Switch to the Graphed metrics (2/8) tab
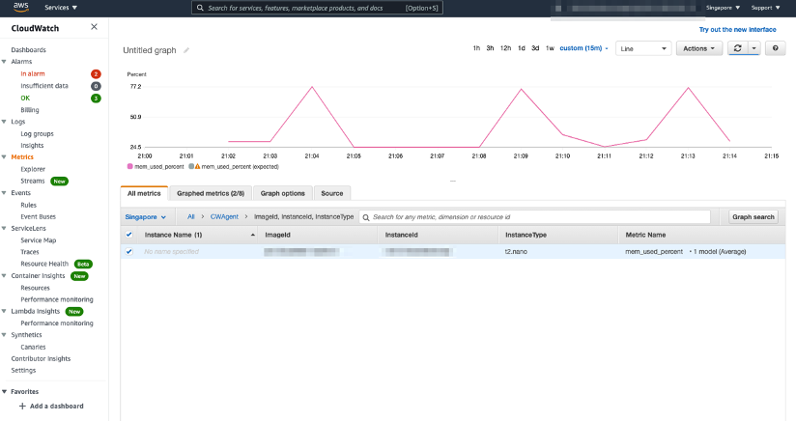The height and width of the screenshot is (422, 796). (x=211, y=193)
